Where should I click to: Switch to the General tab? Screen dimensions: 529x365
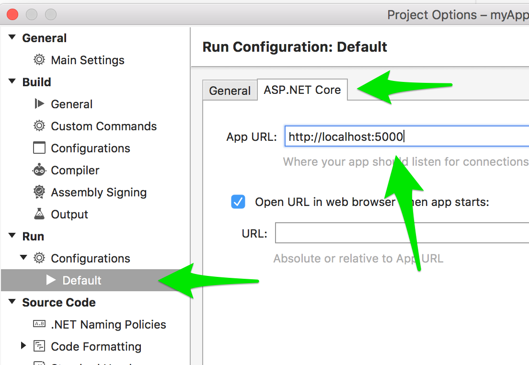click(230, 91)
